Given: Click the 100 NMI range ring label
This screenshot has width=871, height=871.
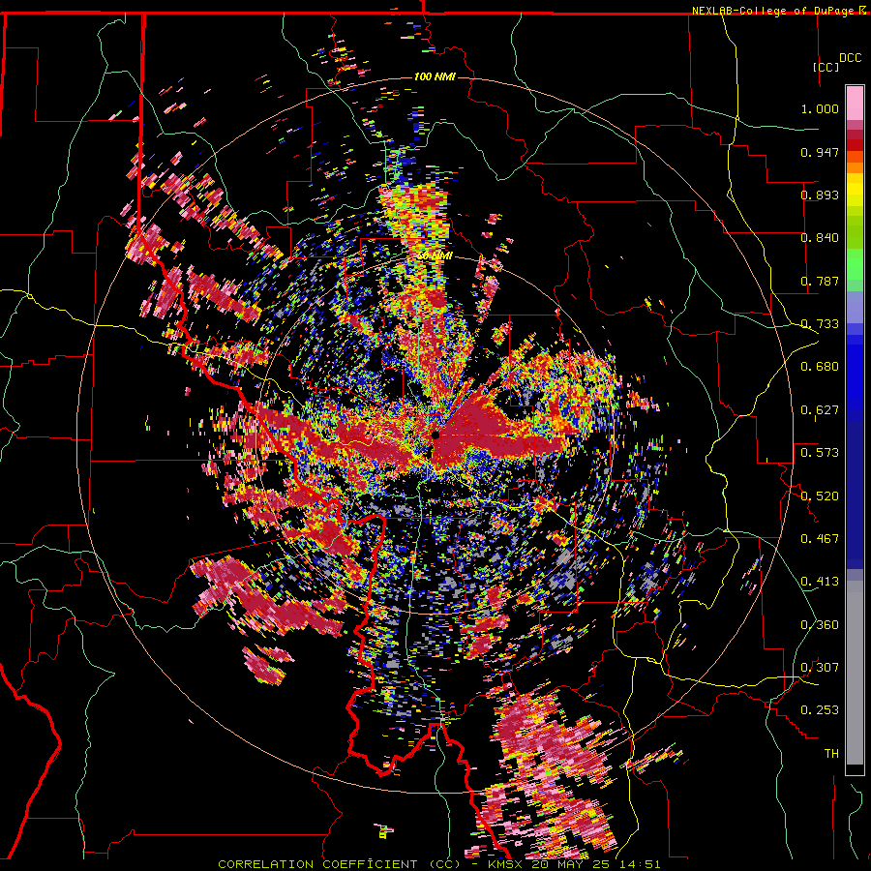Looking at the screenshot, I should click(x=435, y=76).
